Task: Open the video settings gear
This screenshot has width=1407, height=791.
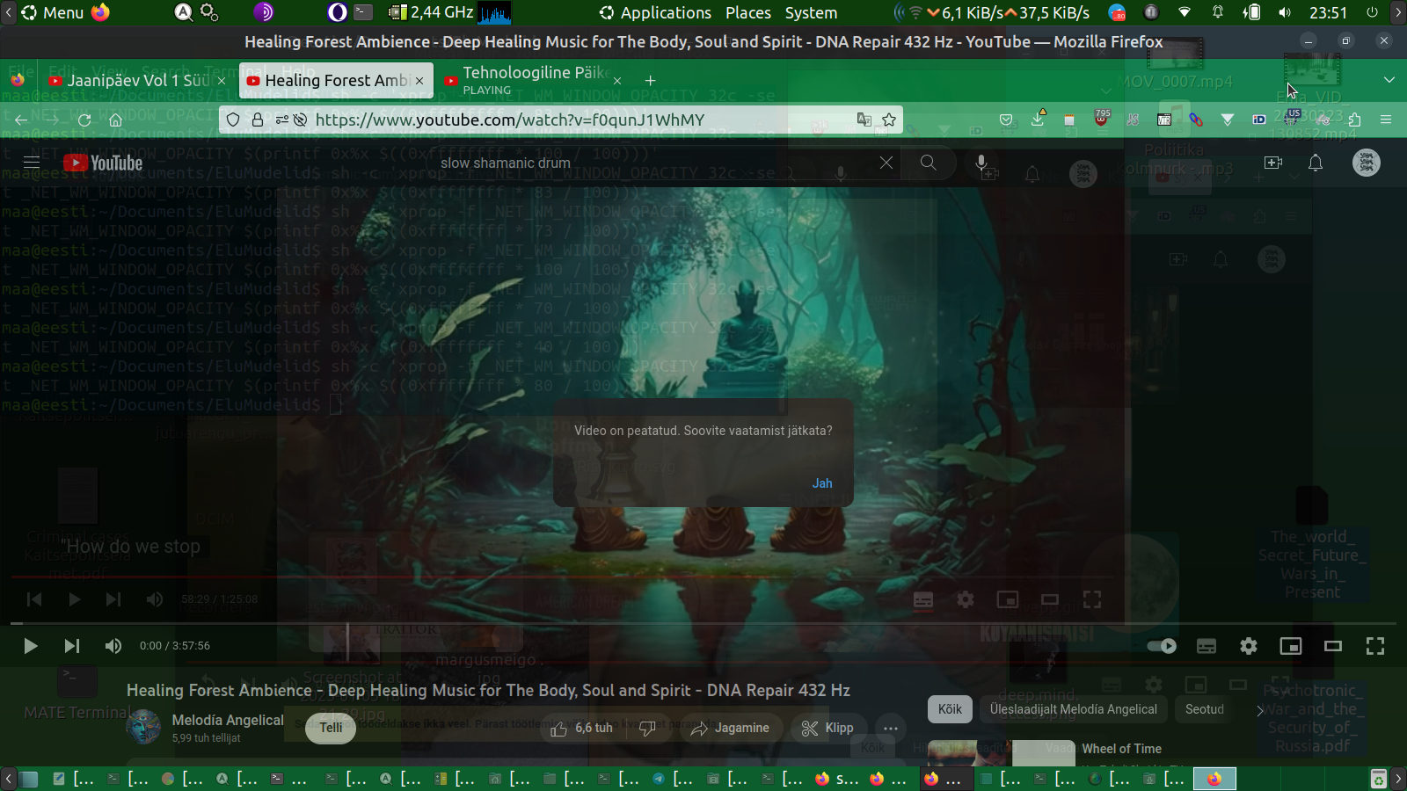Action: pyautogui.click(x=1249, y=646)
